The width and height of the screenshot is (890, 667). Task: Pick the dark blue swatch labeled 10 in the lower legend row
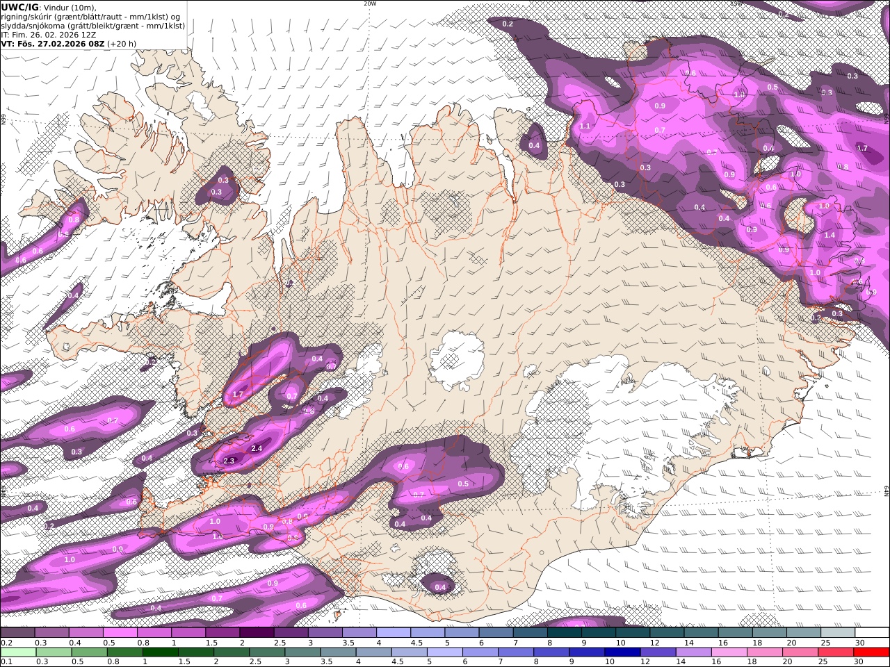pos(621,652)
